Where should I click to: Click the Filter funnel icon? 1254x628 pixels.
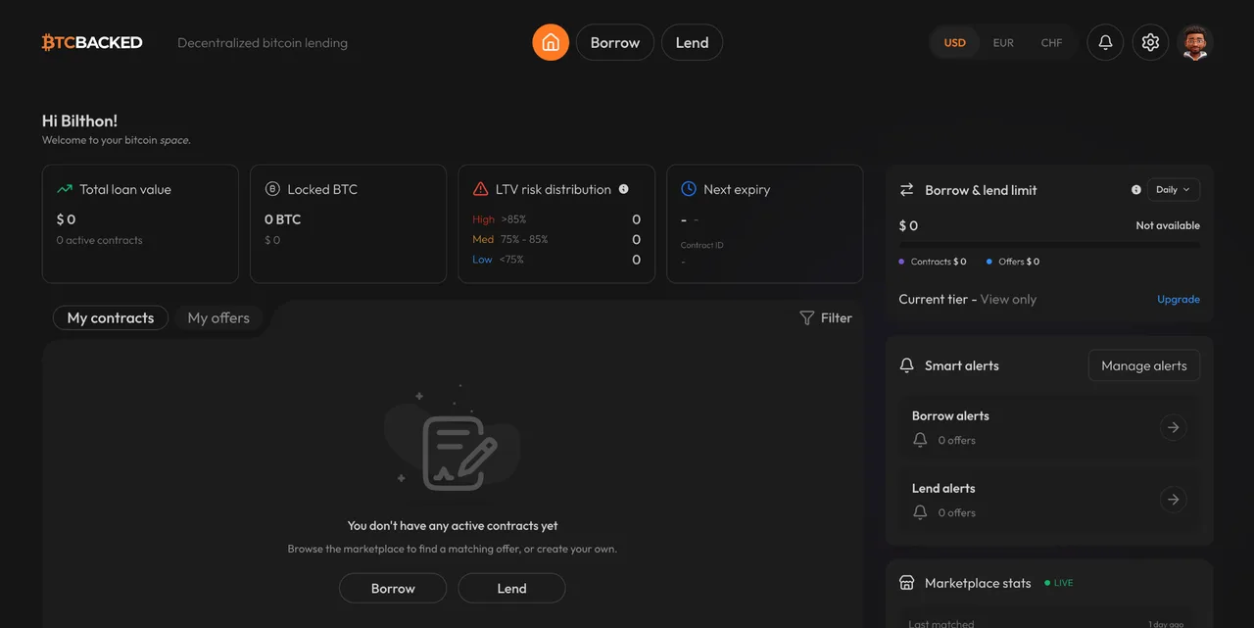coord(807,317)
